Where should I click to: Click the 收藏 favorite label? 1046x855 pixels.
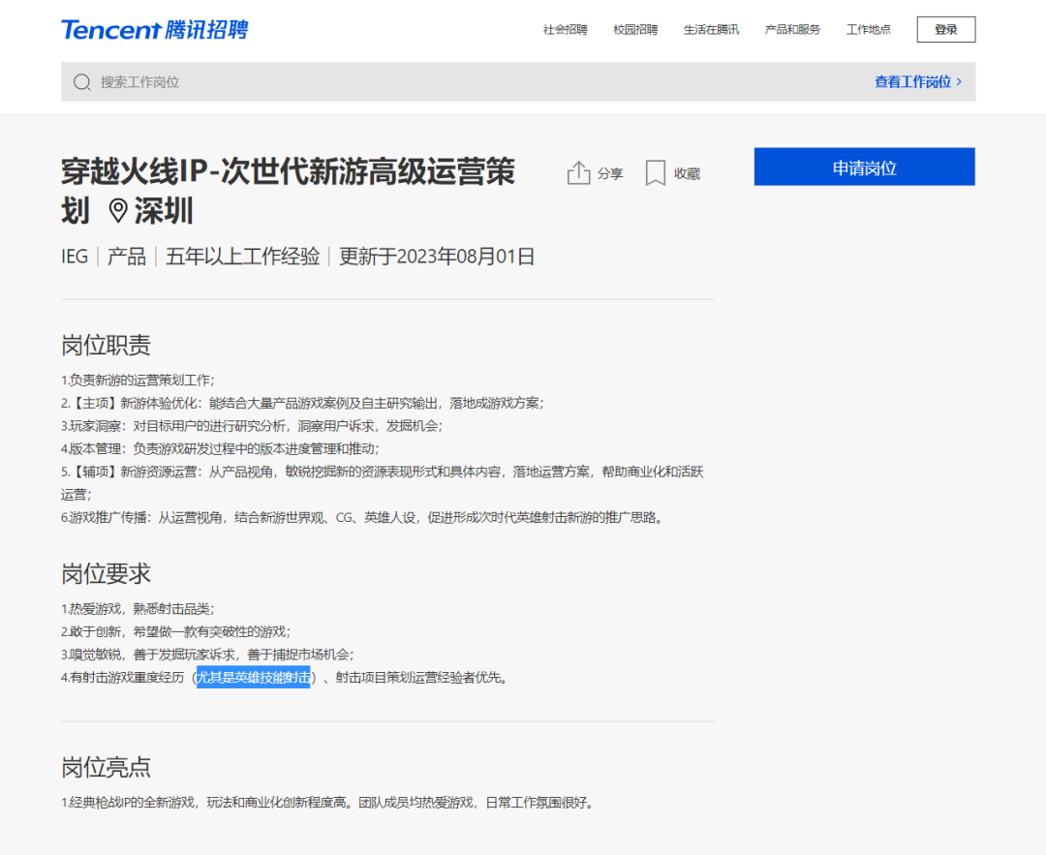tap(687, 173)
